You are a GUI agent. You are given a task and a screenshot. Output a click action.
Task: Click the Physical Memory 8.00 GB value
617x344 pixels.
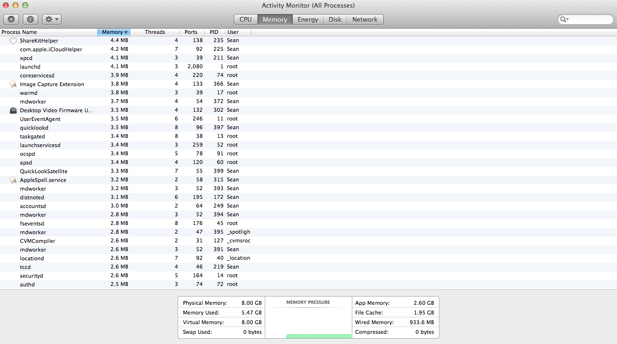[252, 303]
